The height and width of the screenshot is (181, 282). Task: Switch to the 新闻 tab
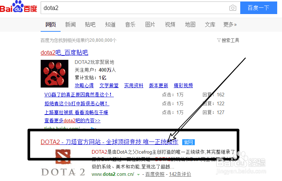(70, 24)
